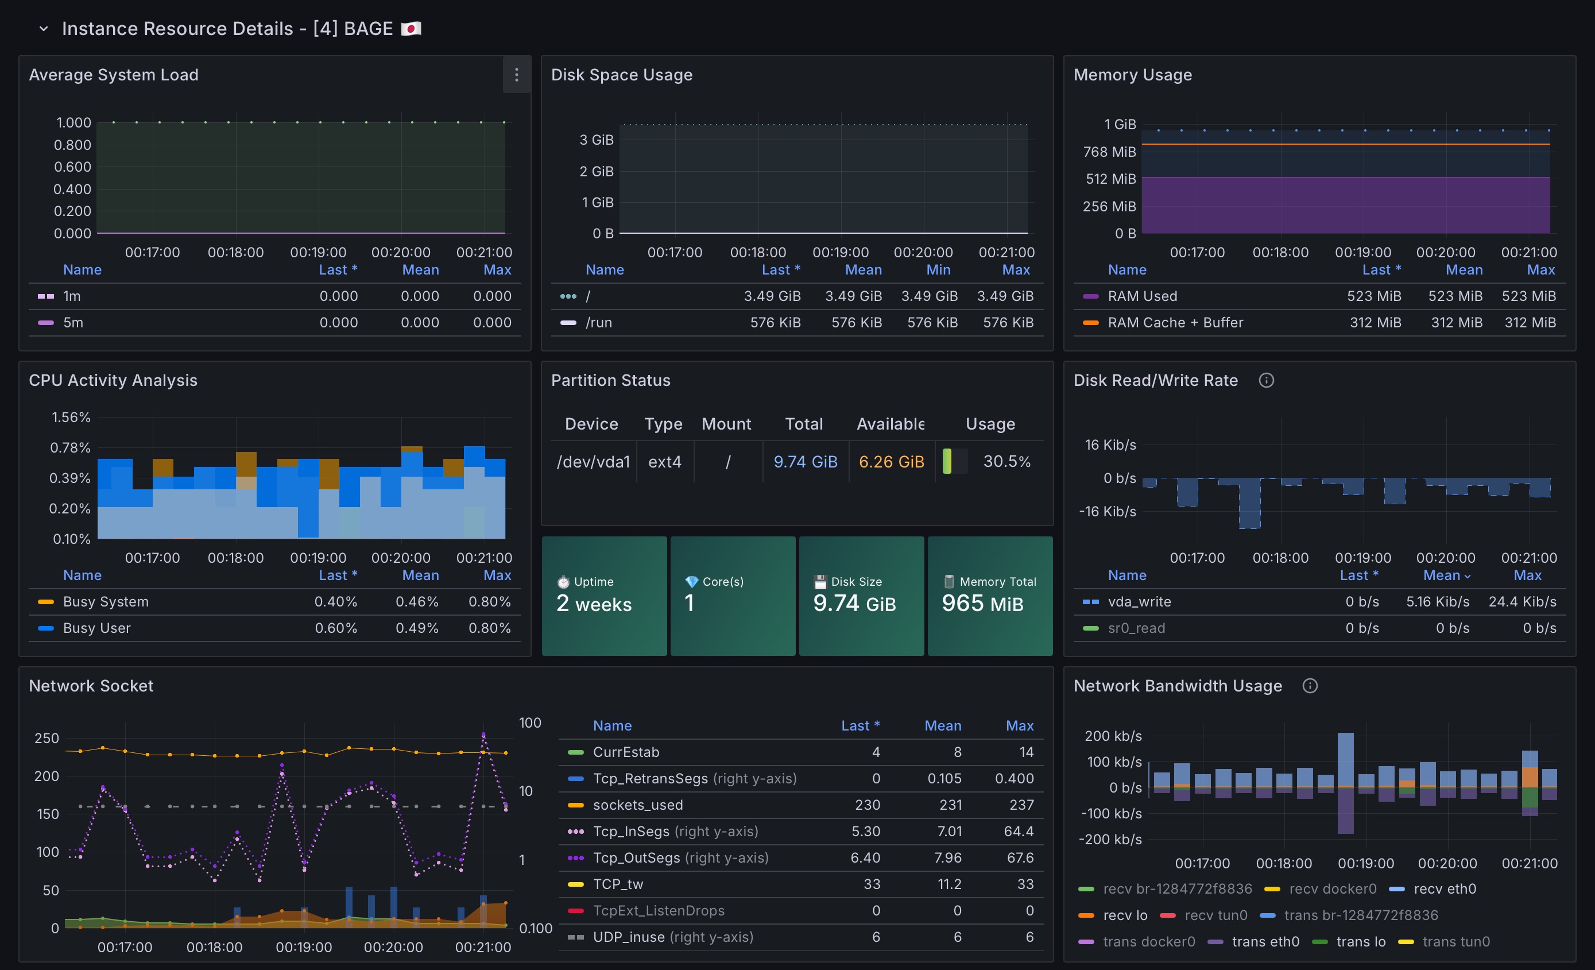Click the TCP_tw color swatch
Viewport: 1595px width, 970px height.
coord(575,884)
